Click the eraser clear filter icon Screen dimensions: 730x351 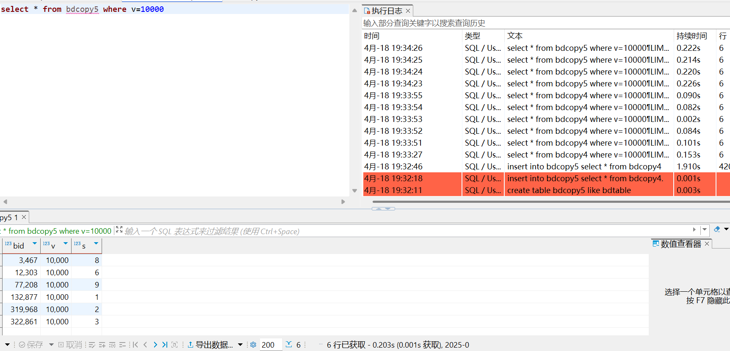point(717,229)
